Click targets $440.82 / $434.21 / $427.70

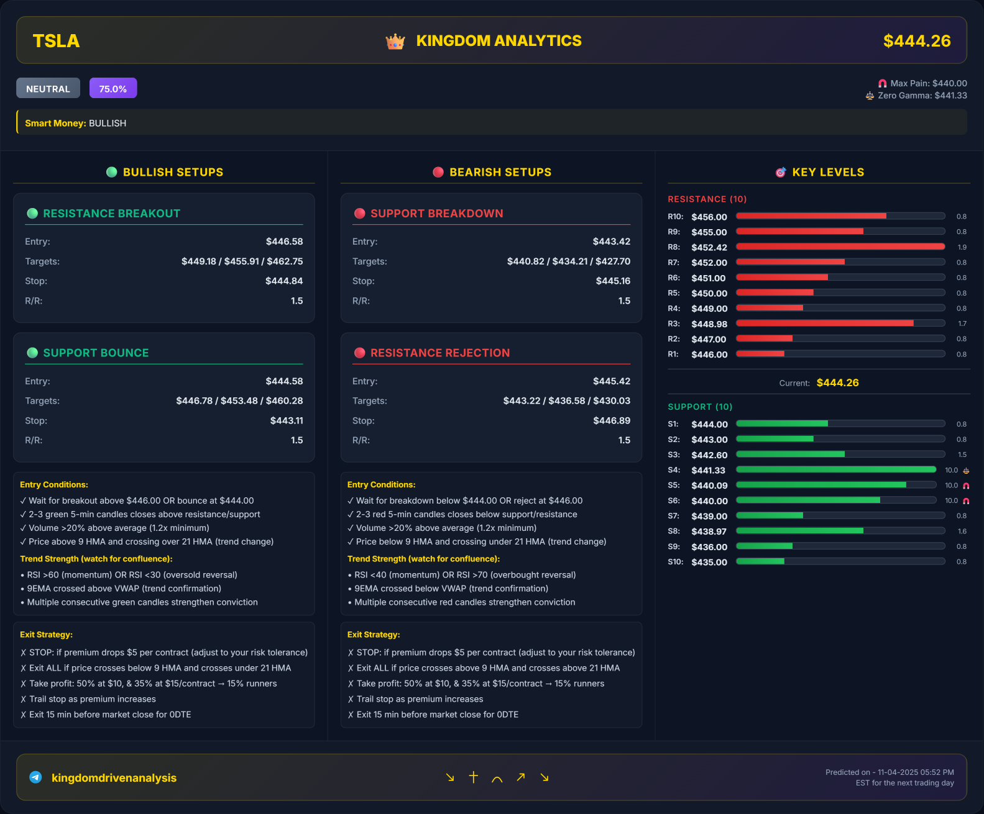[x=569, y=261]
